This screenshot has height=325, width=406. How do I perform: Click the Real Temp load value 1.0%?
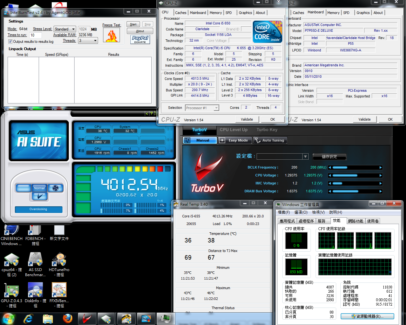click(227, 224)
